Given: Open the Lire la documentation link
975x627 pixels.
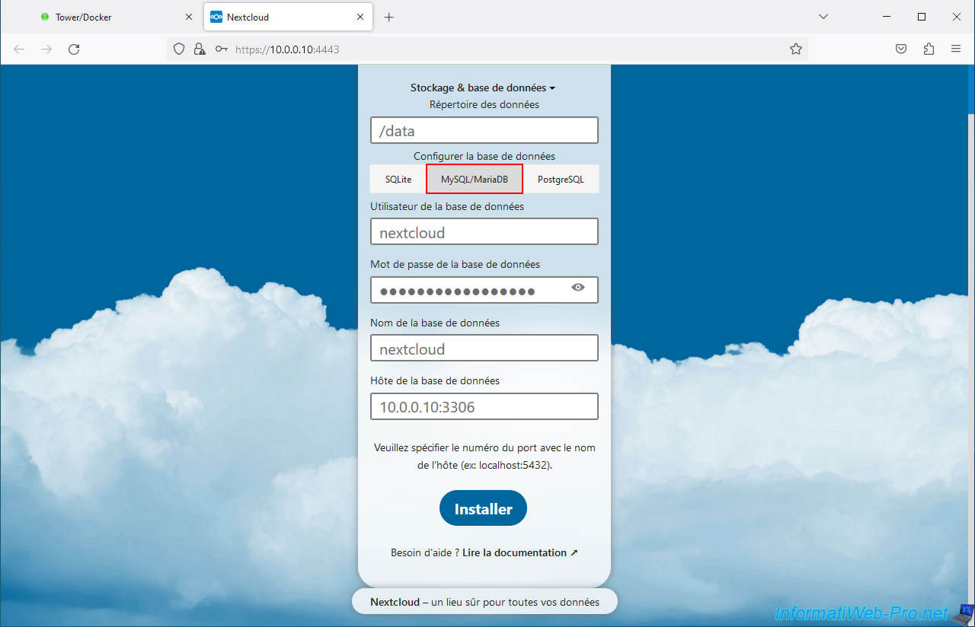Looking at the screenshot, I should [519, 553].
